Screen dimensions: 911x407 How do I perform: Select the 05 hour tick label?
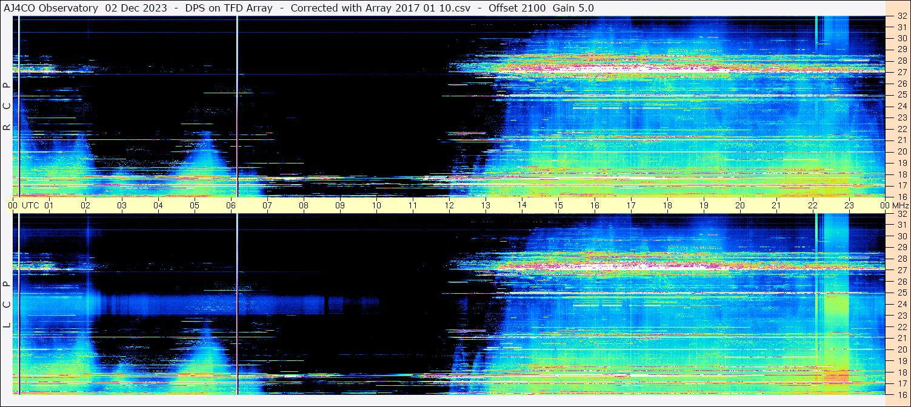click(x=195, y=205)
